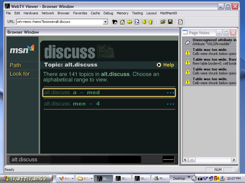Screen dimensions: 245x183
Task: Click the alt.discuss status bar text
Action: pos(24,160)
